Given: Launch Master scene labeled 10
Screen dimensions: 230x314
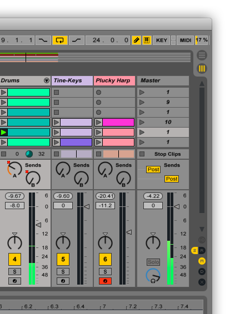Looking at the screenshot, I should (142, 122).
